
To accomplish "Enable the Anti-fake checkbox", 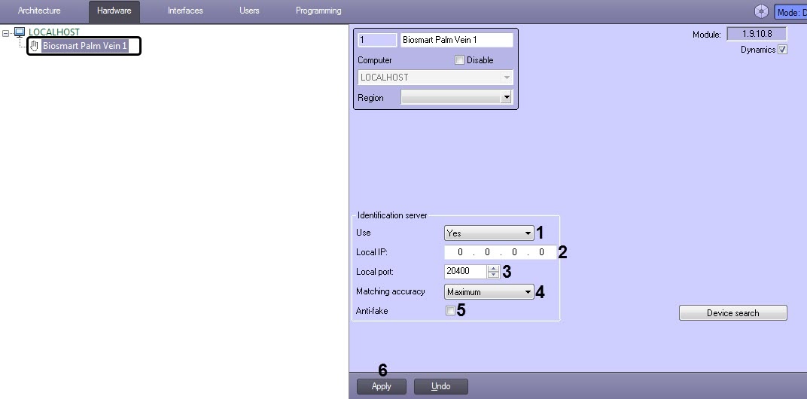I will pyautogui.click(x=450, y=310).
